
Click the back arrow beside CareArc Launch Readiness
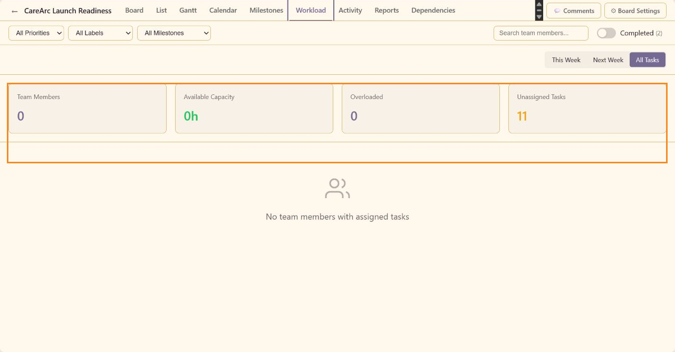coord(15,11)
